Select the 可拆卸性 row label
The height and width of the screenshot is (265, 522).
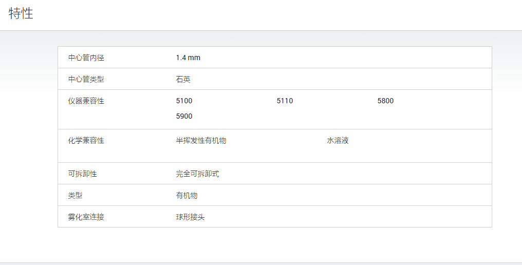[83, 174]
